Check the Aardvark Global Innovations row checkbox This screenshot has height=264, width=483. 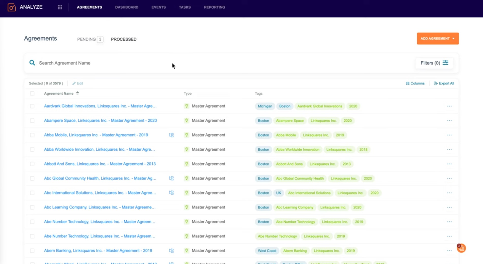[x=32, y=106]
